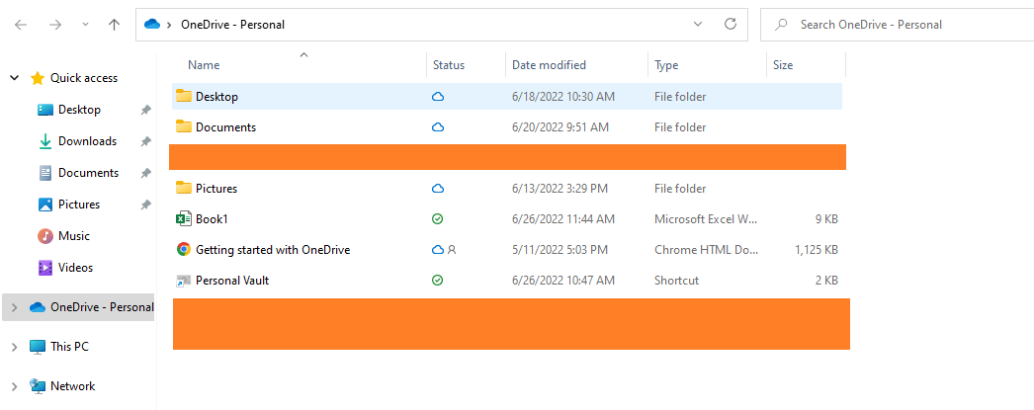Click the 1,125 KB size value
The width and height of the screenshot is (1034, 410).
pyautogui.click(x=817, y=250)
